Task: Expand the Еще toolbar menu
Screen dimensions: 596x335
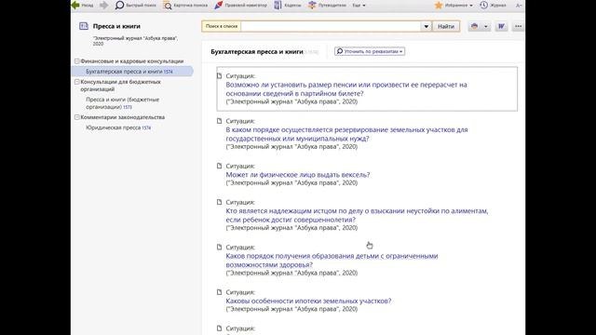Action: 359,6
